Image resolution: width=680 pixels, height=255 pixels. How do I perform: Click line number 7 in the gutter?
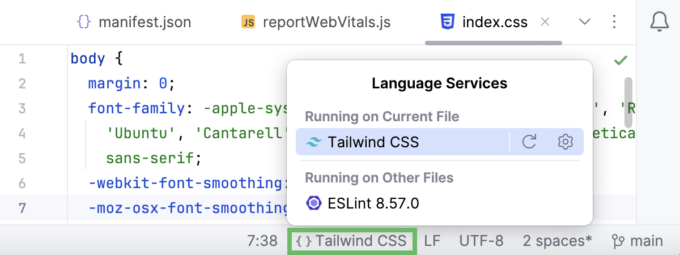click(22, 208)
